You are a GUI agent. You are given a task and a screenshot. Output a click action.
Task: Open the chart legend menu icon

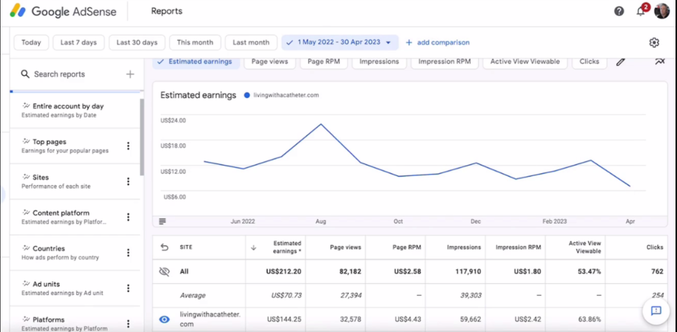click(x=162, y=221)
